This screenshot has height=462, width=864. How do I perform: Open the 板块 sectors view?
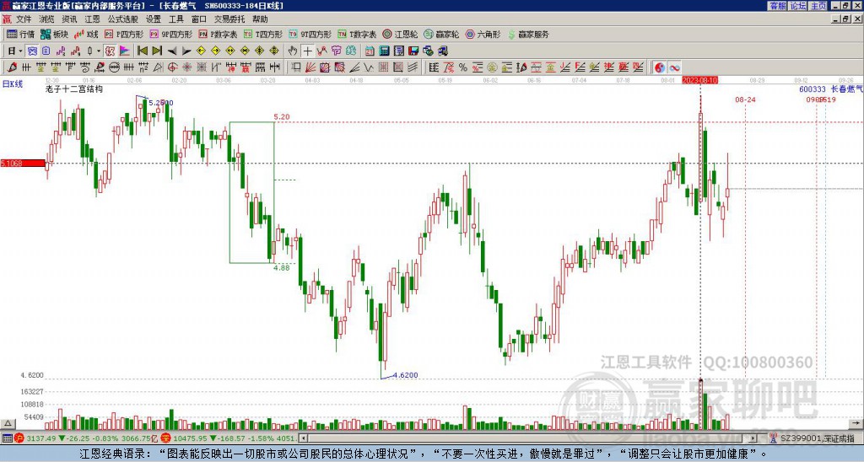point(54,34)
